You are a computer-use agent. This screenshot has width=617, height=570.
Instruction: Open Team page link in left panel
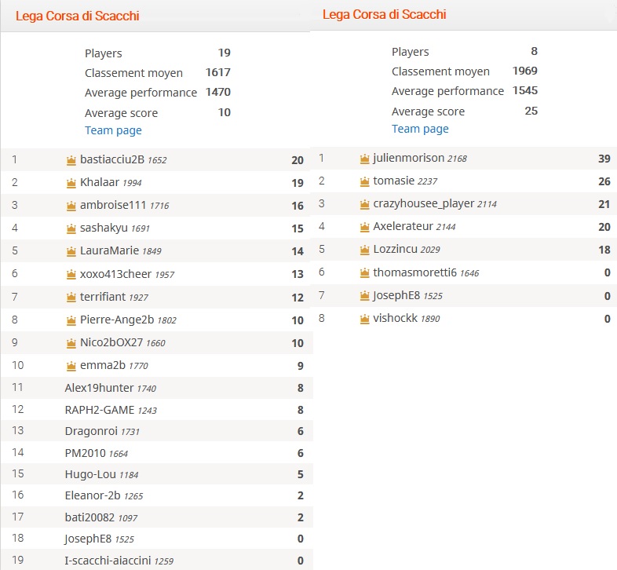tap(113, 130)
